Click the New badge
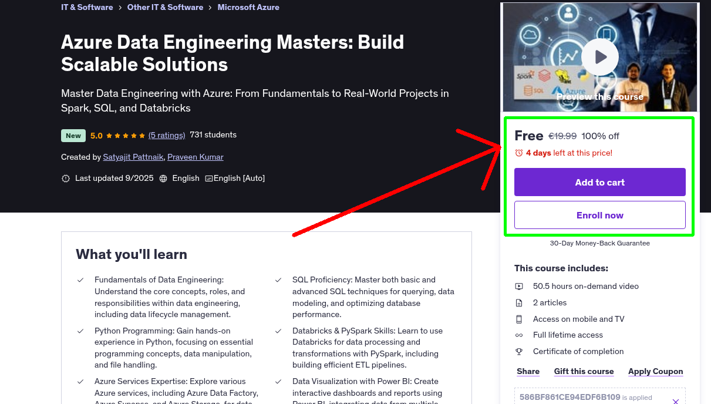711x404 pixels. pyautogui.click(x=73, y=136)
